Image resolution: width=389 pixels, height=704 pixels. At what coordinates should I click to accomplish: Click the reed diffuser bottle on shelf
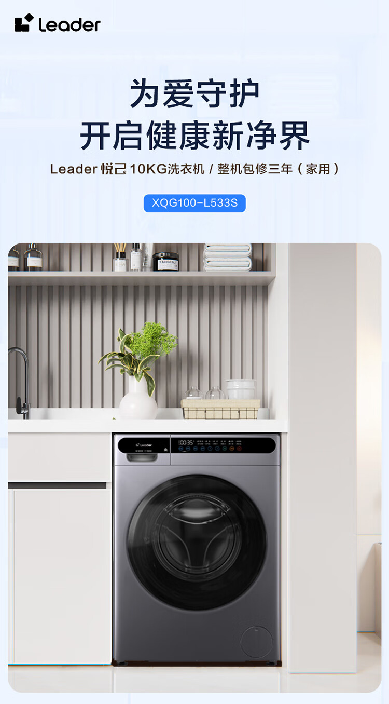[120, 258]
